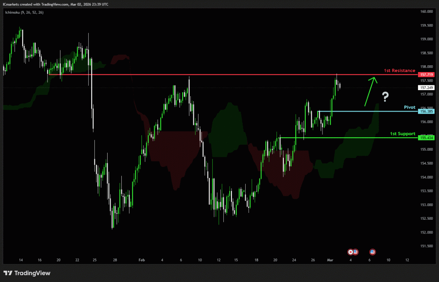Click the 'Mar' label on time axis

click(330, 260)
